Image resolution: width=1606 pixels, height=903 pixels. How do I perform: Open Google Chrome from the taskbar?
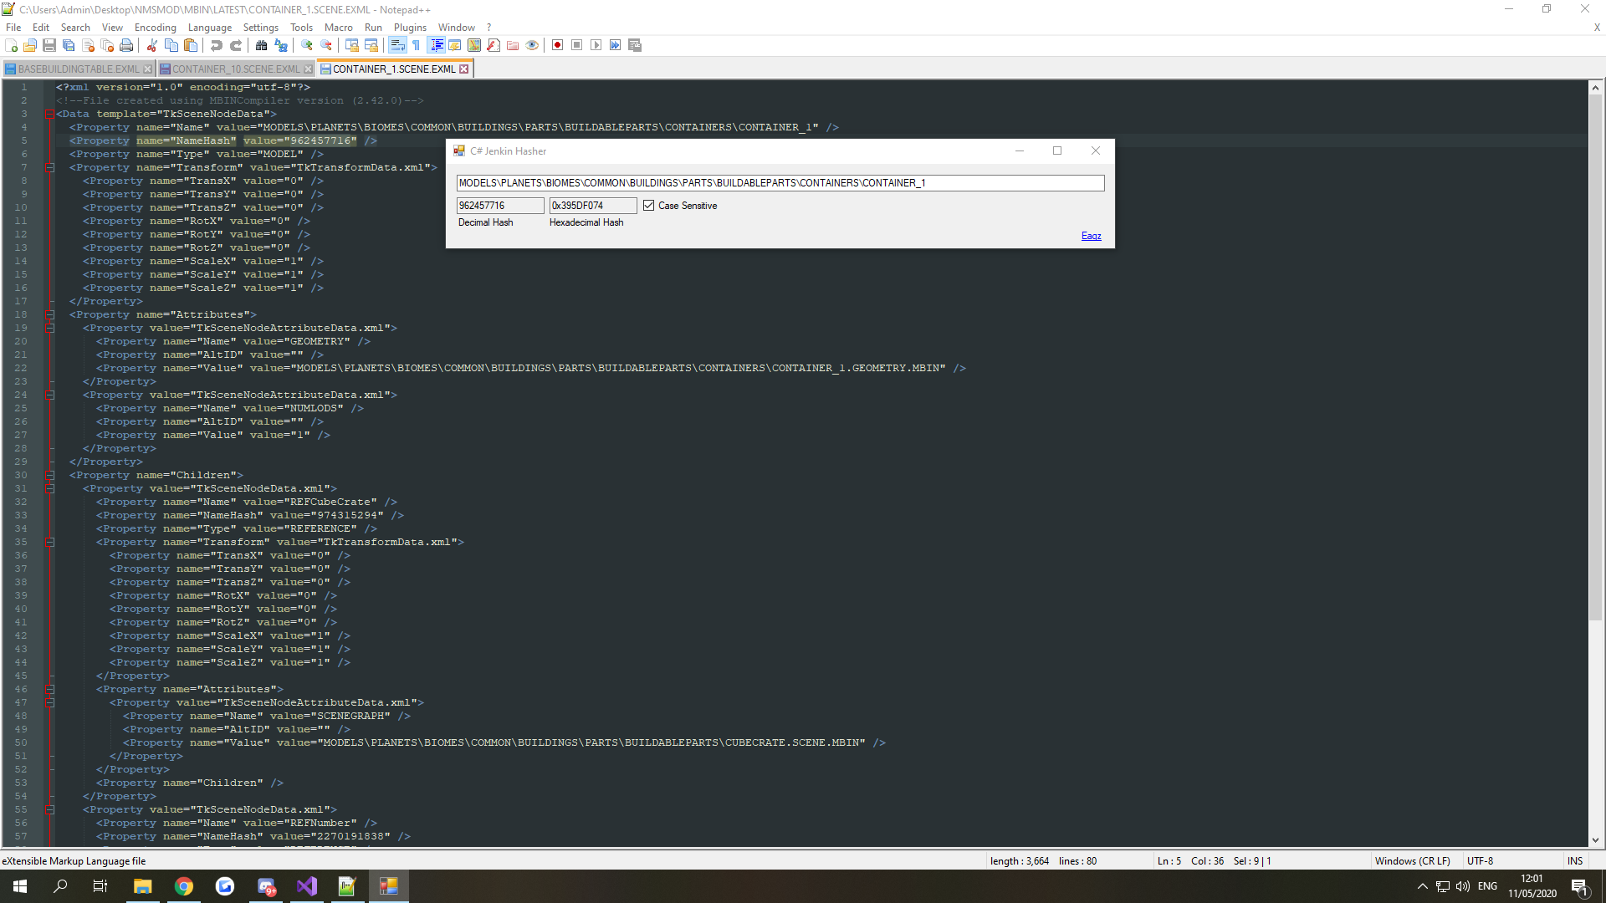pyautogui.click(x=184, y=886)
